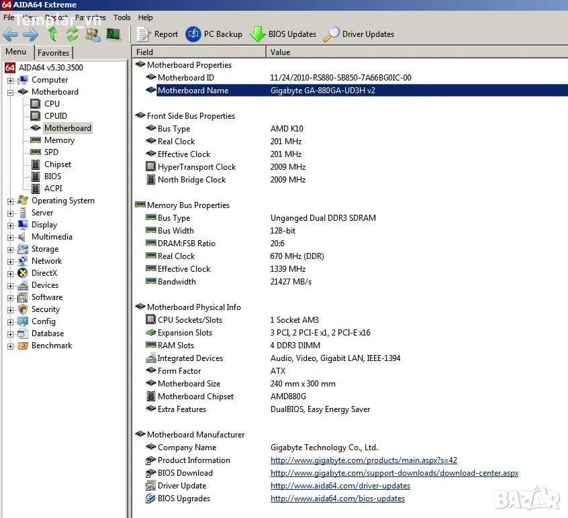Select SPD in the tree
The image size is (568, 518).
[x=51, y=152]
